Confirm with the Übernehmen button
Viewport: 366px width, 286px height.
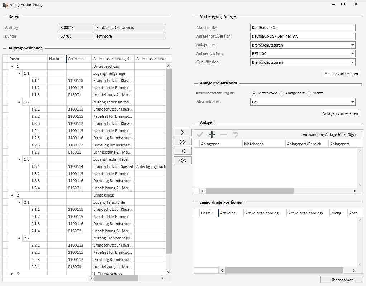(x=342, y=280)
